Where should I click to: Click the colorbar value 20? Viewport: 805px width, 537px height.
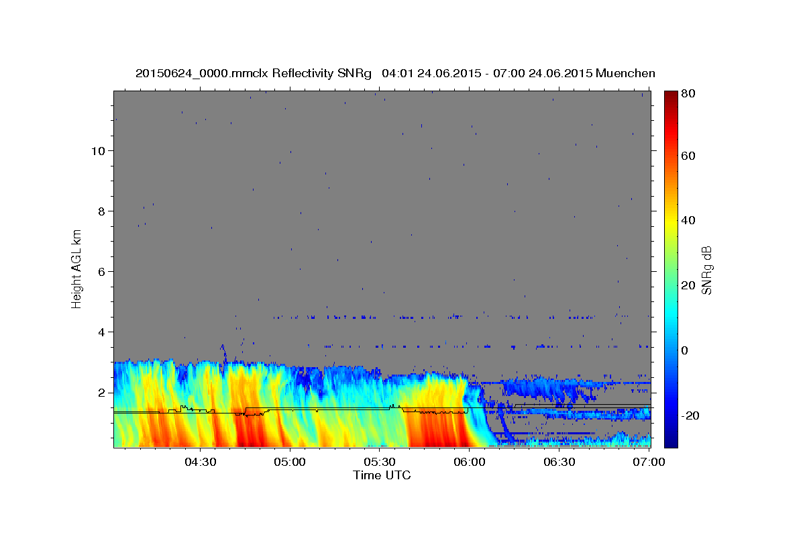(x=688, y=285)
